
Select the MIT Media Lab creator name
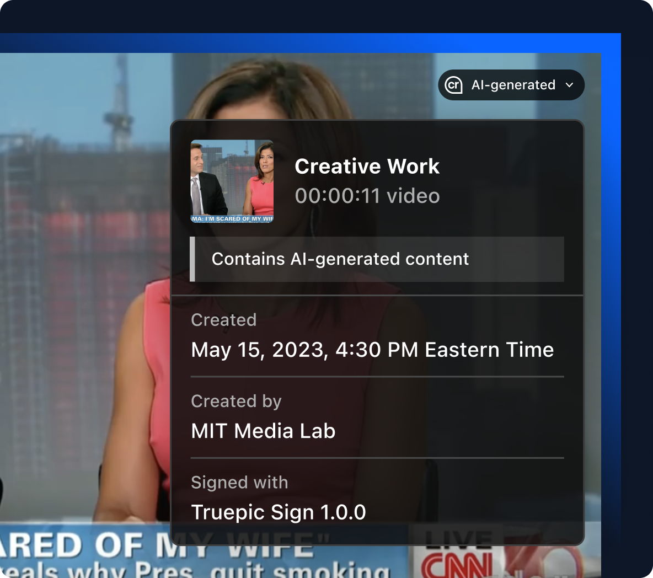pos(263,431)
